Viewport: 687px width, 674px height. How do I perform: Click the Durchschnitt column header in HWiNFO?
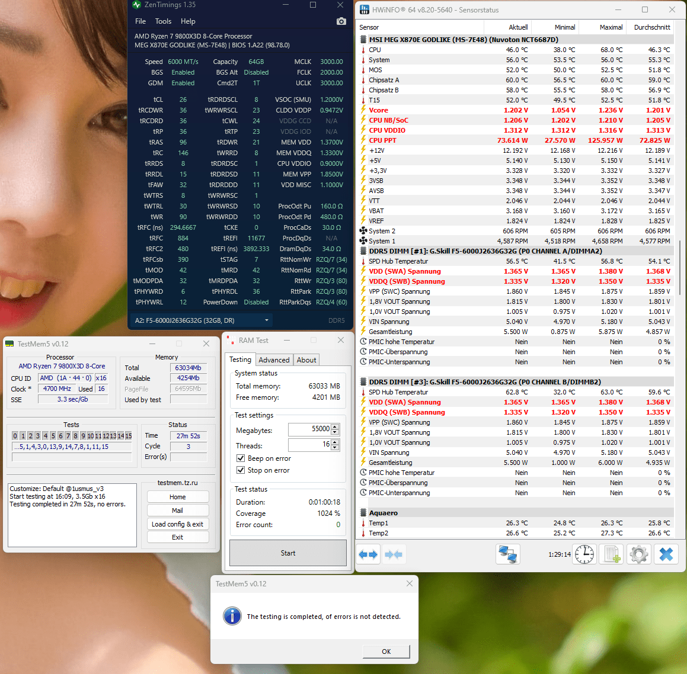click(x=651, y=27)
